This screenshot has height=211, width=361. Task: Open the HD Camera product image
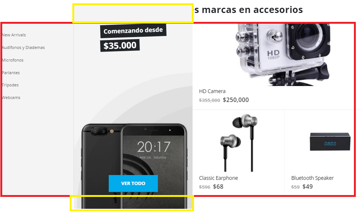[283, 55]
